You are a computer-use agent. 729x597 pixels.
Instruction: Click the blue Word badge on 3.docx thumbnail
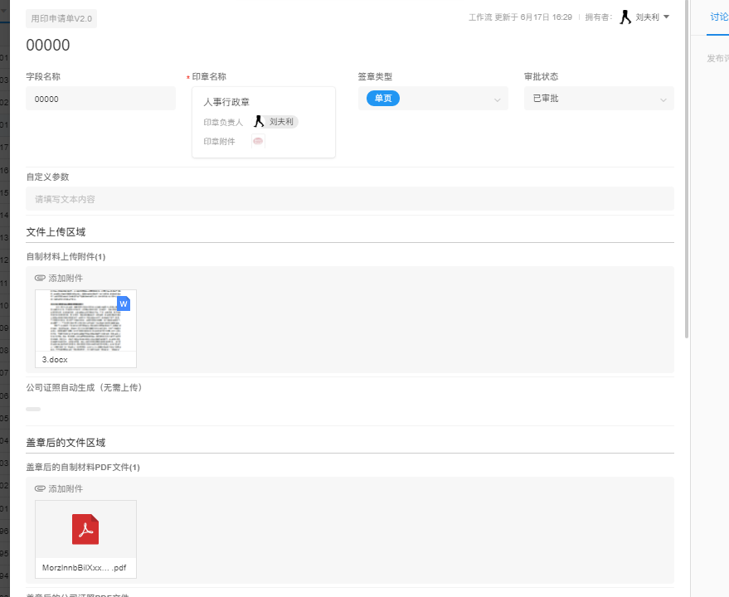123,303
